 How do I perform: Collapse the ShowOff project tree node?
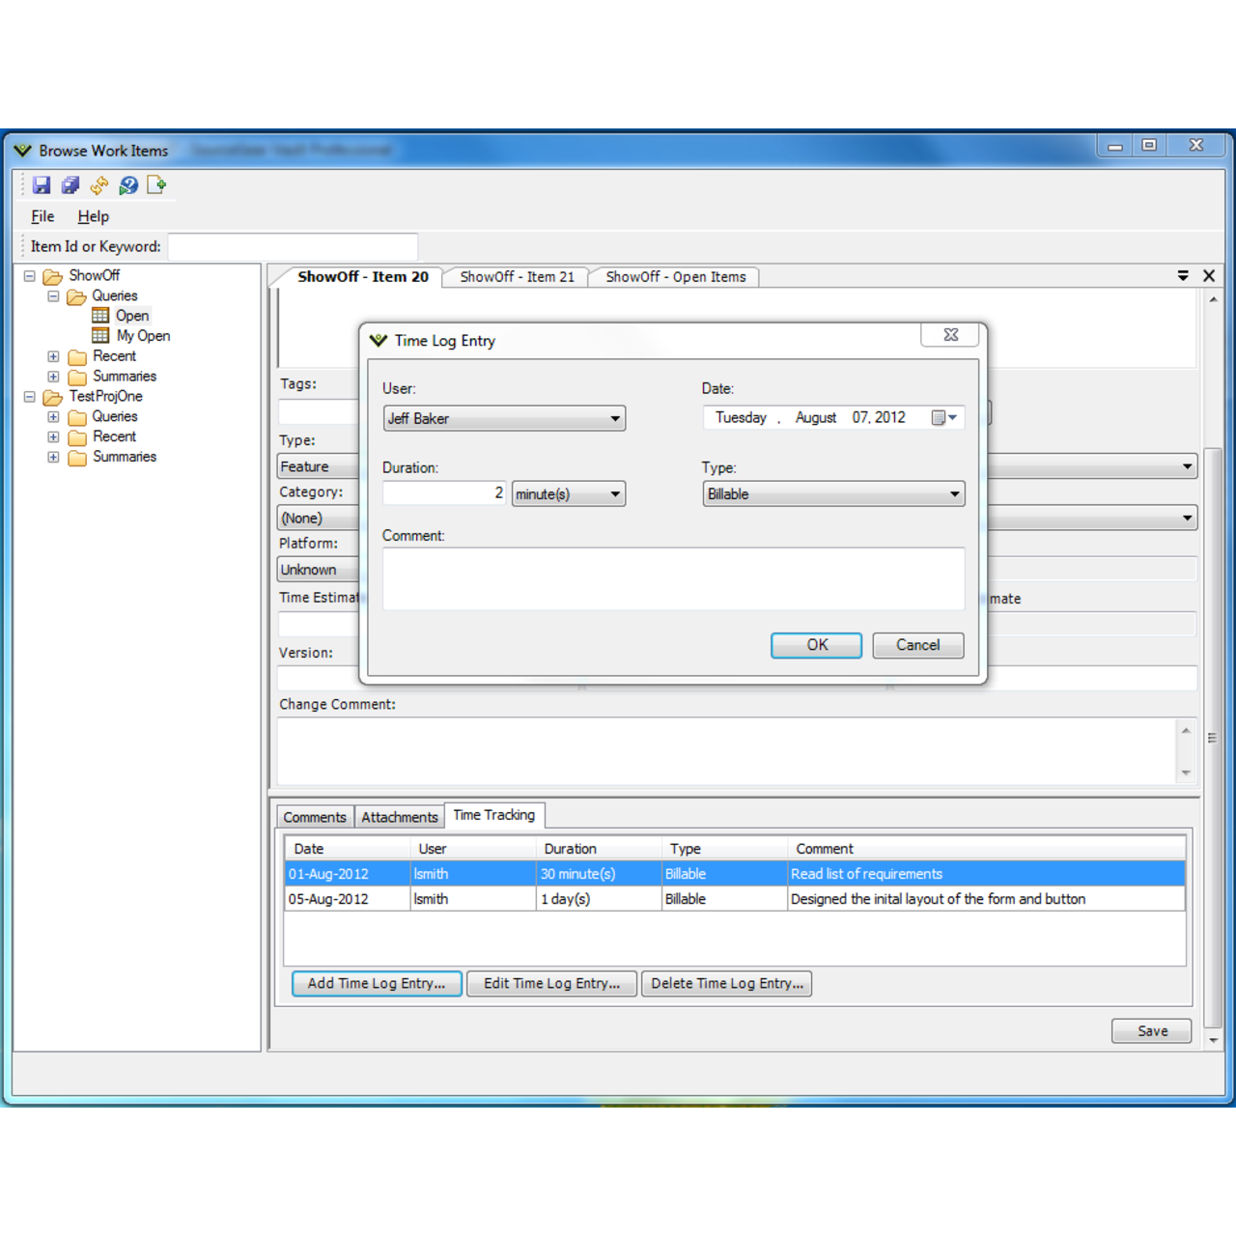[x=30, y=276]
